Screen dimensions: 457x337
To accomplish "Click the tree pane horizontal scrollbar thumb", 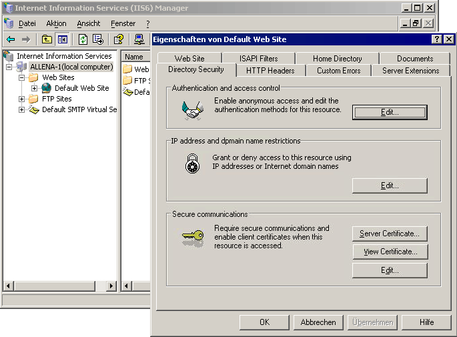I will [55, 286].
